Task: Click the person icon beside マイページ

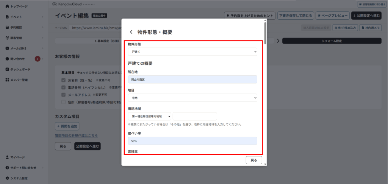Action: 7,157
